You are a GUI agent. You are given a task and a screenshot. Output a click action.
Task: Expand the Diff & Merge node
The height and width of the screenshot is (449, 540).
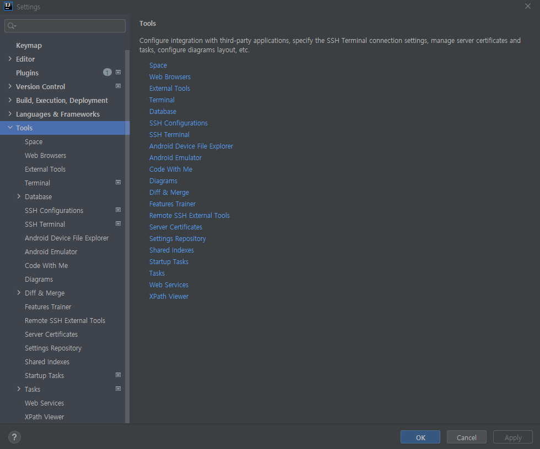[x=19, y=293]
